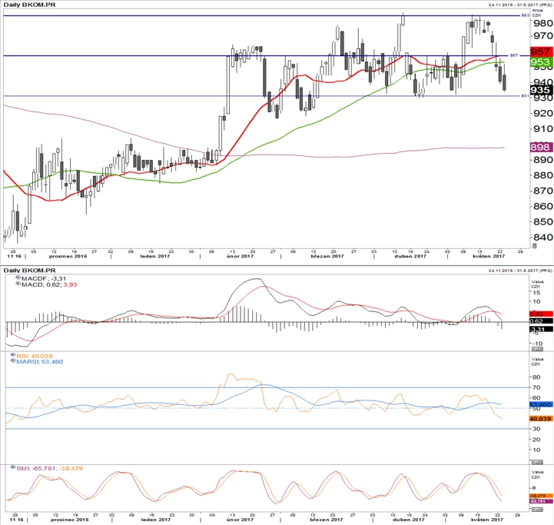554x525 pixels.
Task: Click the small scale icon below 840
Action: click(535, 245)
